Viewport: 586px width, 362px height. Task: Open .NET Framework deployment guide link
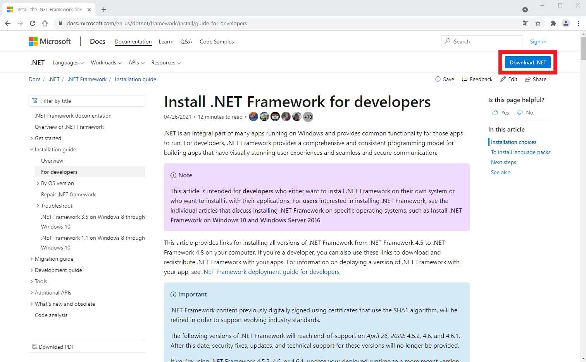tap(271, 272)
